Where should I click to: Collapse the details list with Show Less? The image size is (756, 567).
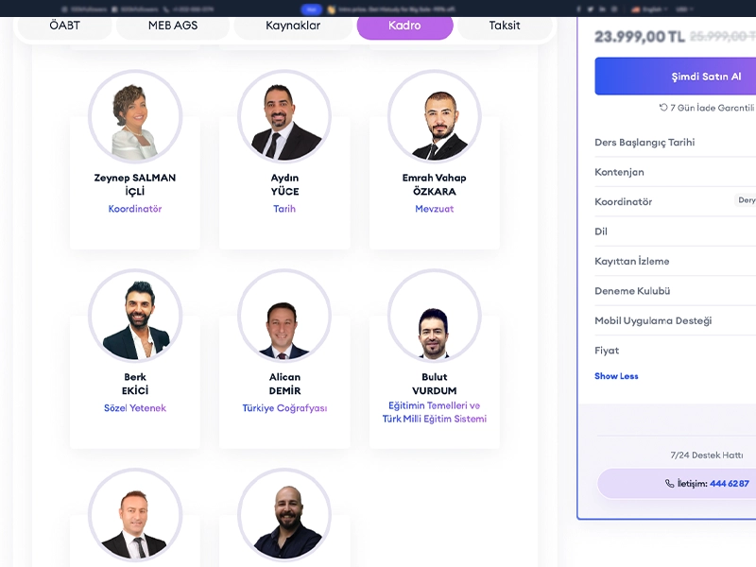tap(616, 376)
